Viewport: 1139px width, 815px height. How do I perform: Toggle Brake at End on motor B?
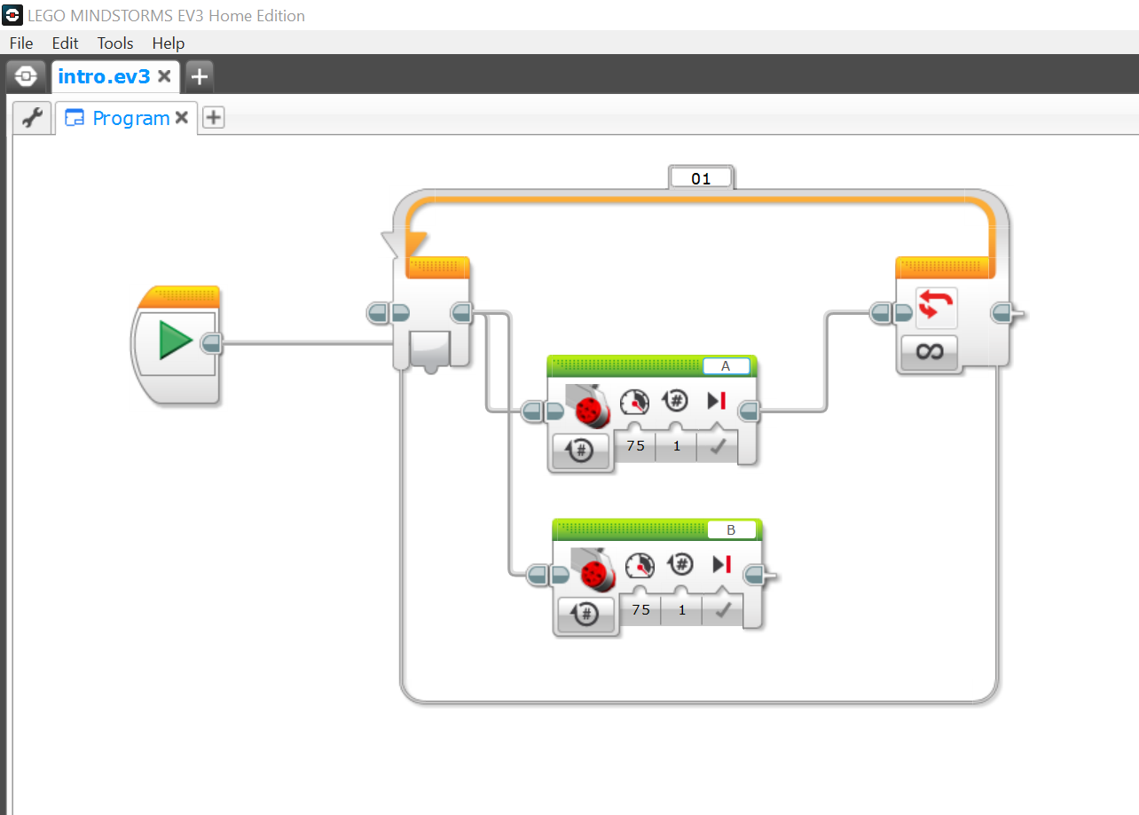coord(723,609)
